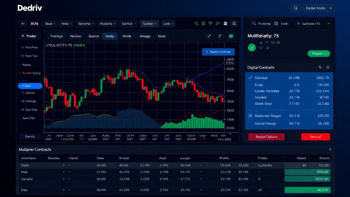The width and height of the screenshot is (350, 197).
Task: Click the back arrow in the toolbar
Action: pyautogui.click(x=23, y=24)
